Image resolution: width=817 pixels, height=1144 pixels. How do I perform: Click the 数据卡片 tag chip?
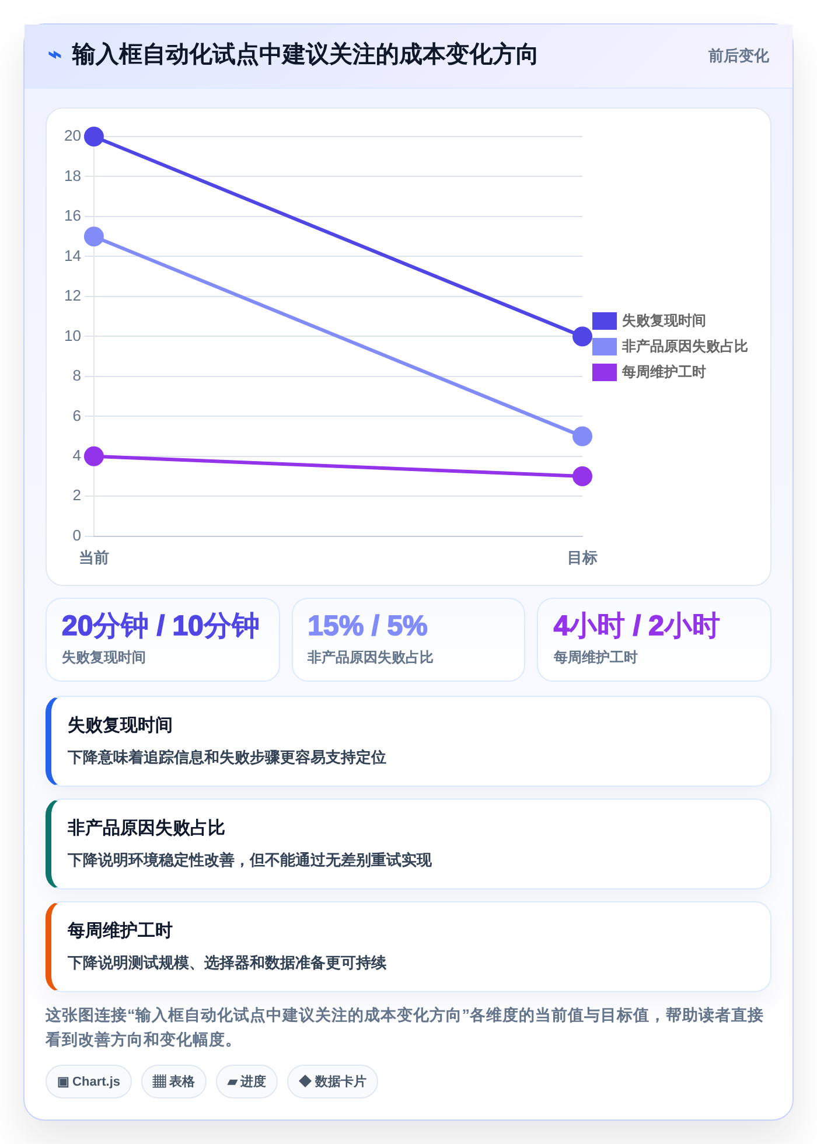[x=333, y=1082]
